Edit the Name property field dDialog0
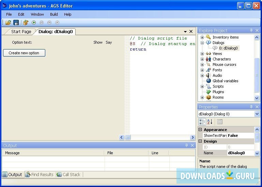The image size is (262, 187). [241, 153]
